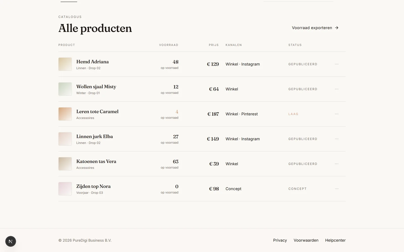Click the Zijden top Nora thumbnail
Image resolution: width=404 pixels, height=252 pixels.
[65, 189]
